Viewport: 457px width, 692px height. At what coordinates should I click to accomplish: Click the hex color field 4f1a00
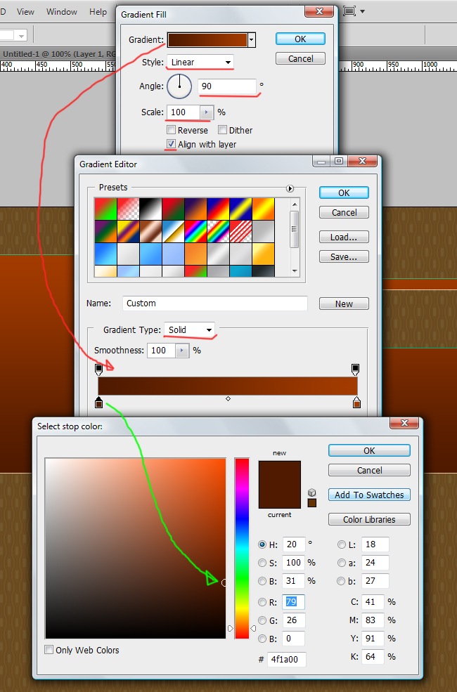[x=287, y=660]
